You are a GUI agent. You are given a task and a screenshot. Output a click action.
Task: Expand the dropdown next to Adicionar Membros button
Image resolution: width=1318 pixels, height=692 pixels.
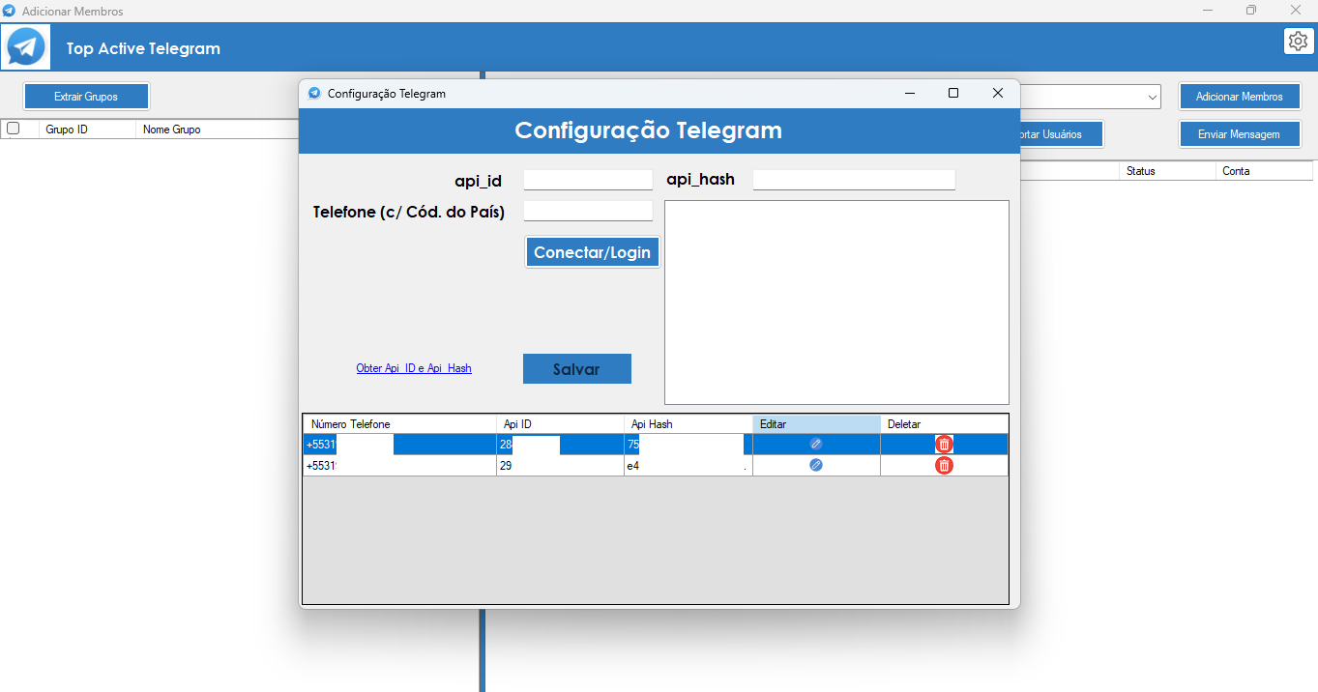click(x=1153, y=97)
